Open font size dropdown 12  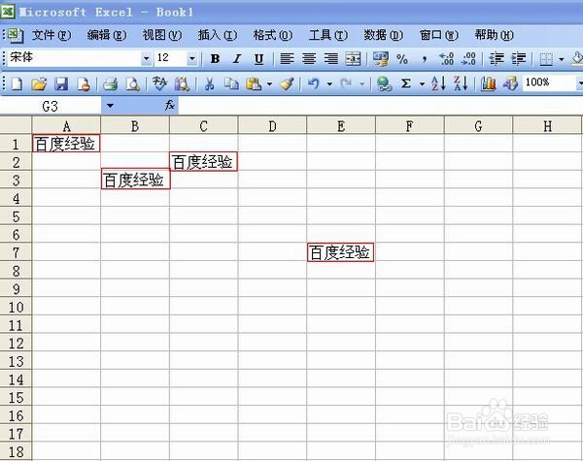(191, 58)
